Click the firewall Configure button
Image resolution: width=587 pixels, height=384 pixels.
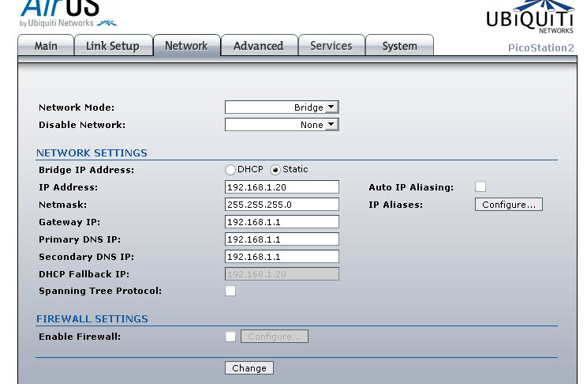pos(275,337)
